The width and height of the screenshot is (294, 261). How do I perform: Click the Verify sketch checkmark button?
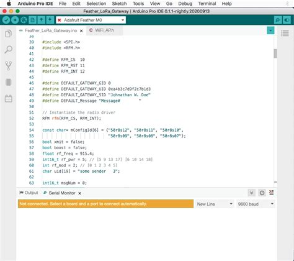pyautogui.click(x=6, y=20)
